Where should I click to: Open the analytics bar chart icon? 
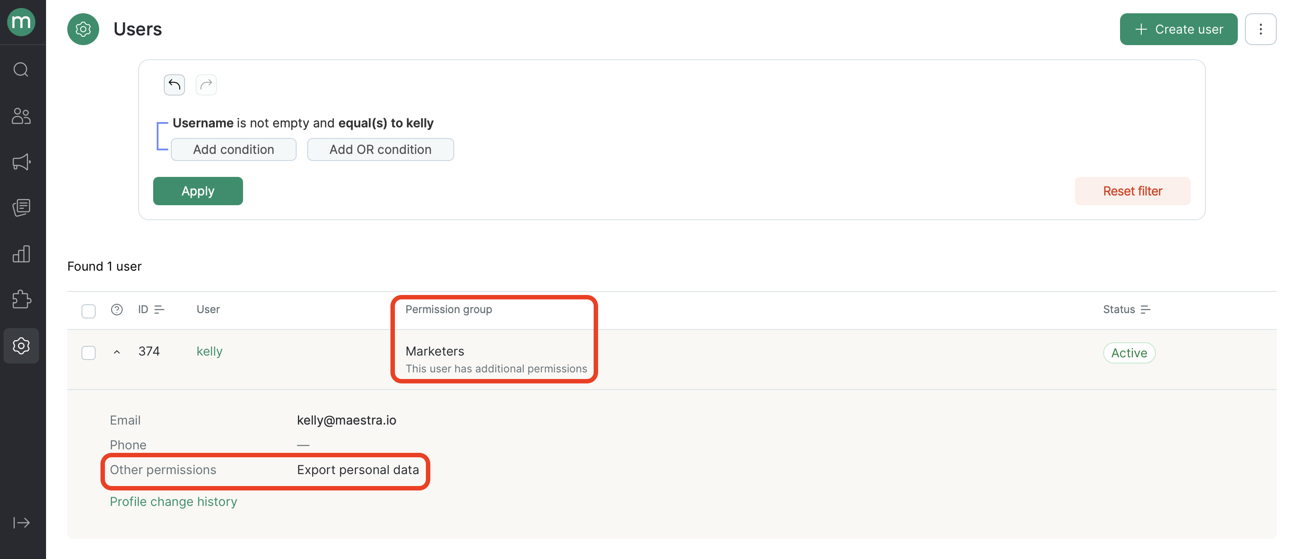[x=21, y=254]
